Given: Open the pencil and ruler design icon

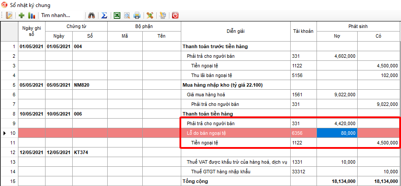Looking at the screenshot, I should pos(150,16).
